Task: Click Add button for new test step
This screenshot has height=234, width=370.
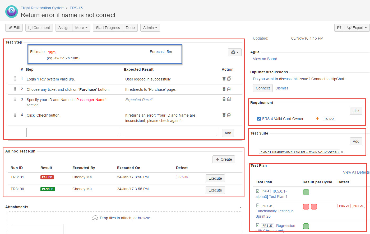Action: [228, 133]
